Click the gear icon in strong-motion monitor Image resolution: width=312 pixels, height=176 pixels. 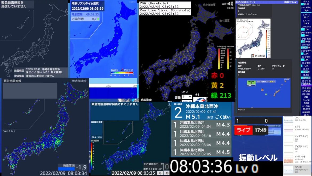(167, 173)
